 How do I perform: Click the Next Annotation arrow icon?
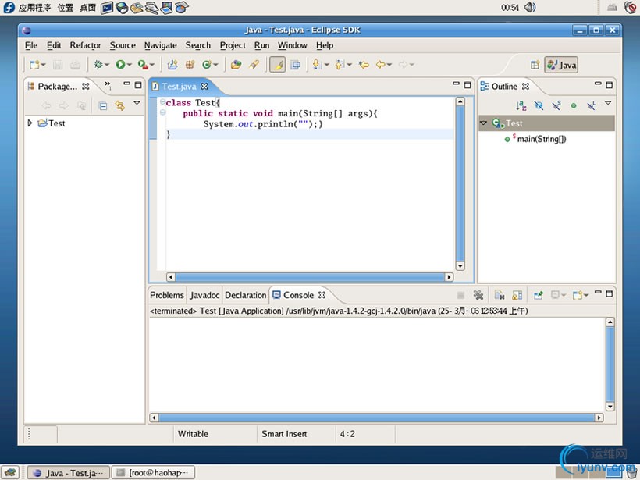[316, 65]
